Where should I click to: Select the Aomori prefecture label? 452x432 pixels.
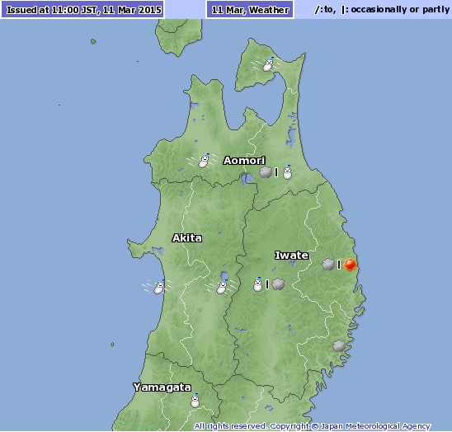coord(244,161)
